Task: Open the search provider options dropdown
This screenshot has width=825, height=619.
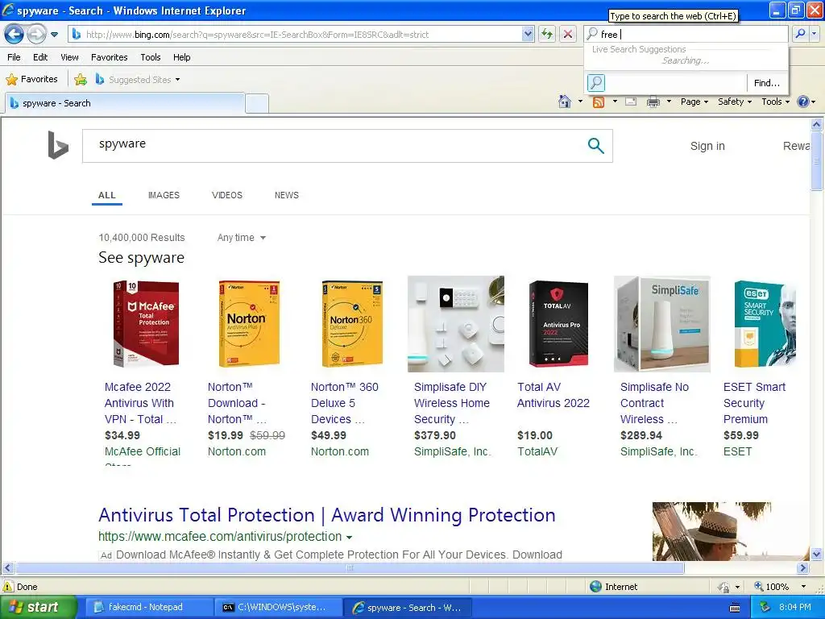Action: [x=814, y=34]
